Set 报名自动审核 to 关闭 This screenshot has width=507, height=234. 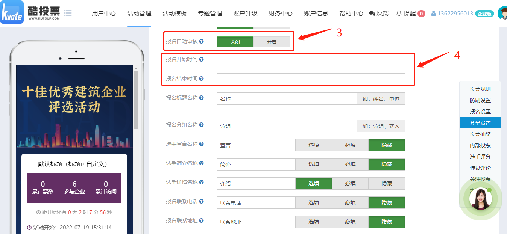235,42
